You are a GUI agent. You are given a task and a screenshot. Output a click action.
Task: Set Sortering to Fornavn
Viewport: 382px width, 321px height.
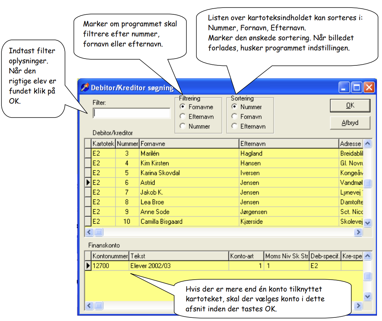234,116
